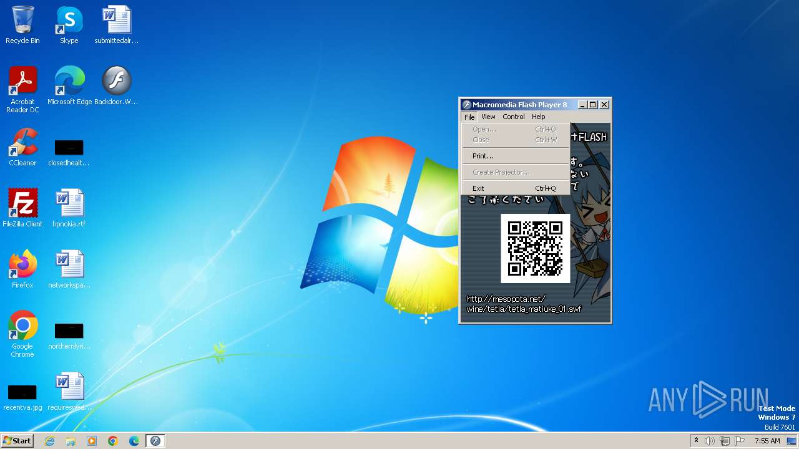Launch the Skype desktop shortcut
799x449 pixels.
click(69, 26)
